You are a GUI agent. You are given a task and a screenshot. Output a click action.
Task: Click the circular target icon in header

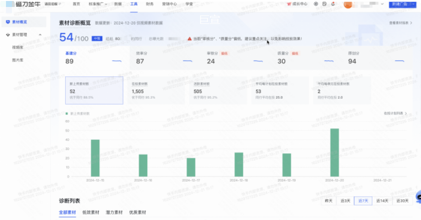(x=316, y=4)
